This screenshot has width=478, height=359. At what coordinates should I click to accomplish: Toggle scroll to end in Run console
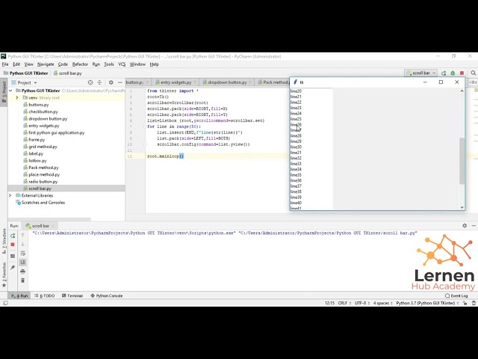23,263
